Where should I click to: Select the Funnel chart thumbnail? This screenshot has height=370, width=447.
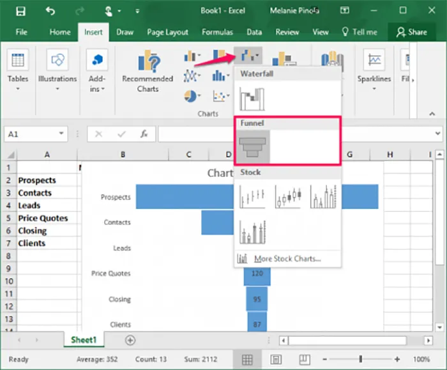pyautogui.click(x=254, y=147)
